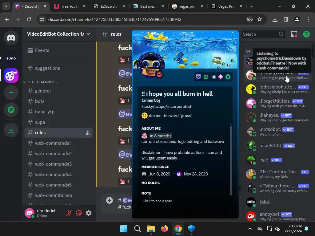Bookmark page with the star icon
This screenshot has width=315, height=236.
pos(260,19)
